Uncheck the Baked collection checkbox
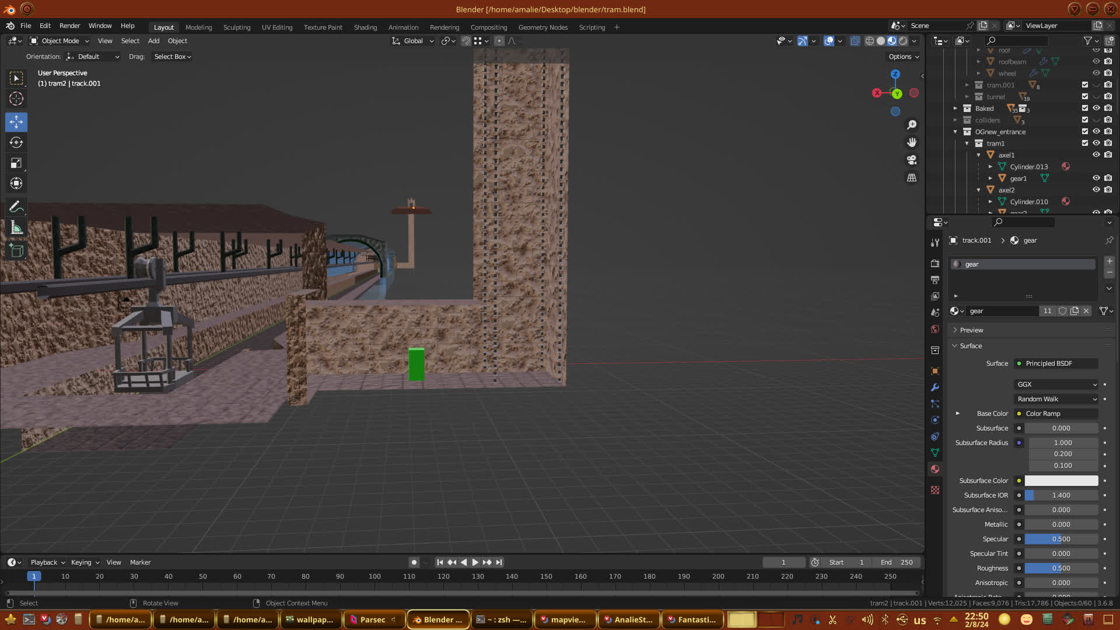The image size is (1120, 630). [1085, 108]
